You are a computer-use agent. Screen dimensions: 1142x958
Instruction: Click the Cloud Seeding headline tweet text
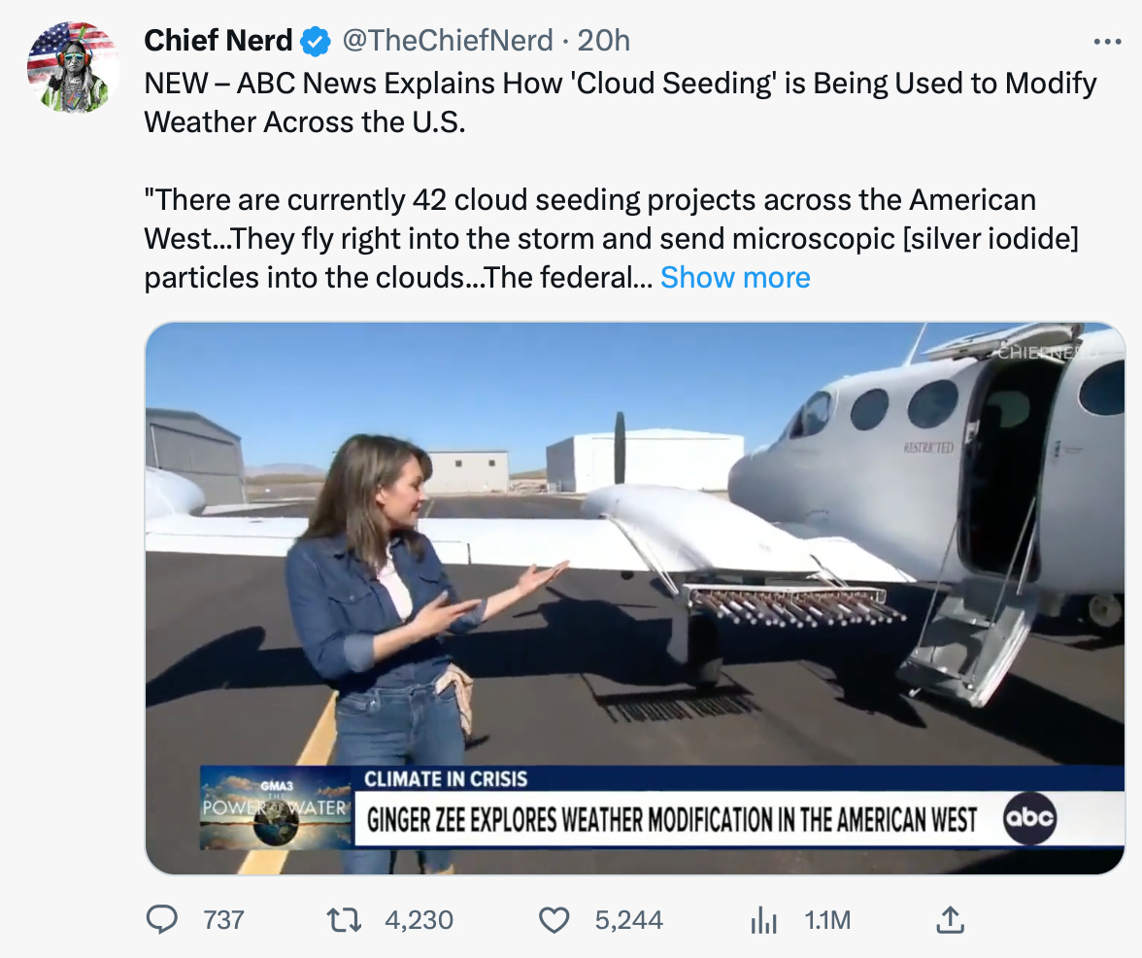[x=620, y=102]
